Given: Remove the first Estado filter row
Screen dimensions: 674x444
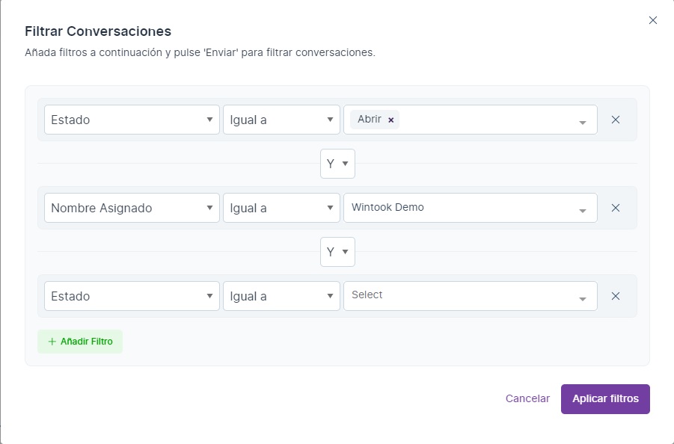Looking at the screenshot, I should (616, 120).
